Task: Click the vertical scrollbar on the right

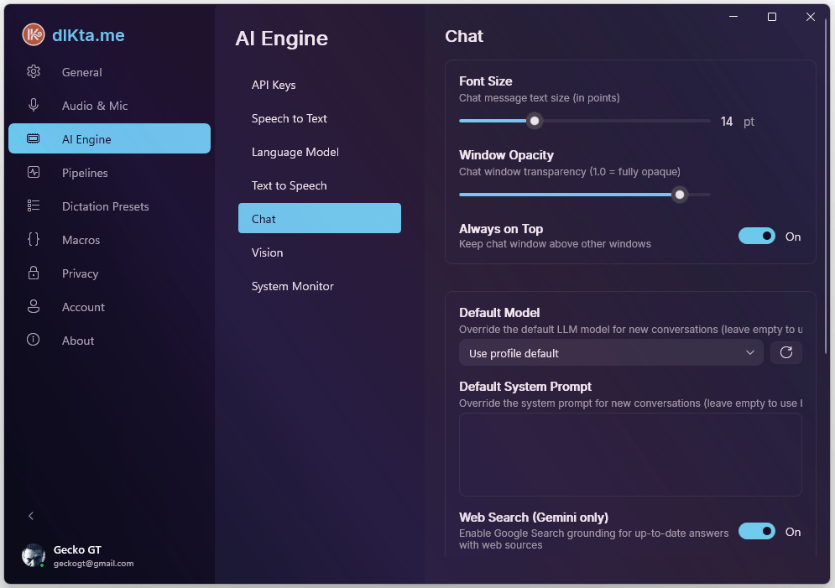Action: (827, 186)
